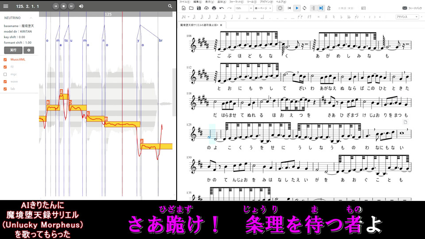The image size is (425, 239).
Task: Toggle the lab checkbox
Action: (5, 89)
